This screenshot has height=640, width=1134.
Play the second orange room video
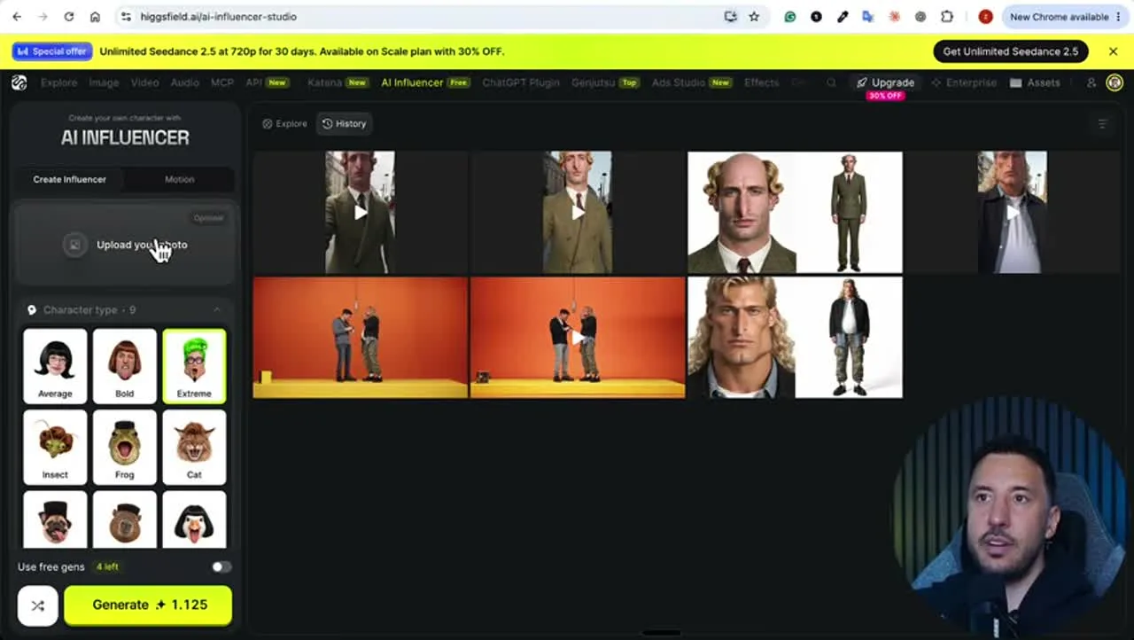pyautogui.click(x=578, y=338)
